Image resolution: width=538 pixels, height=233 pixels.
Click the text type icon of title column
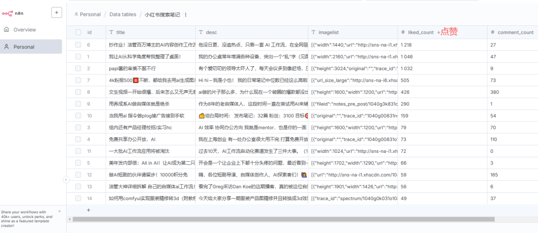click(111, 32)
